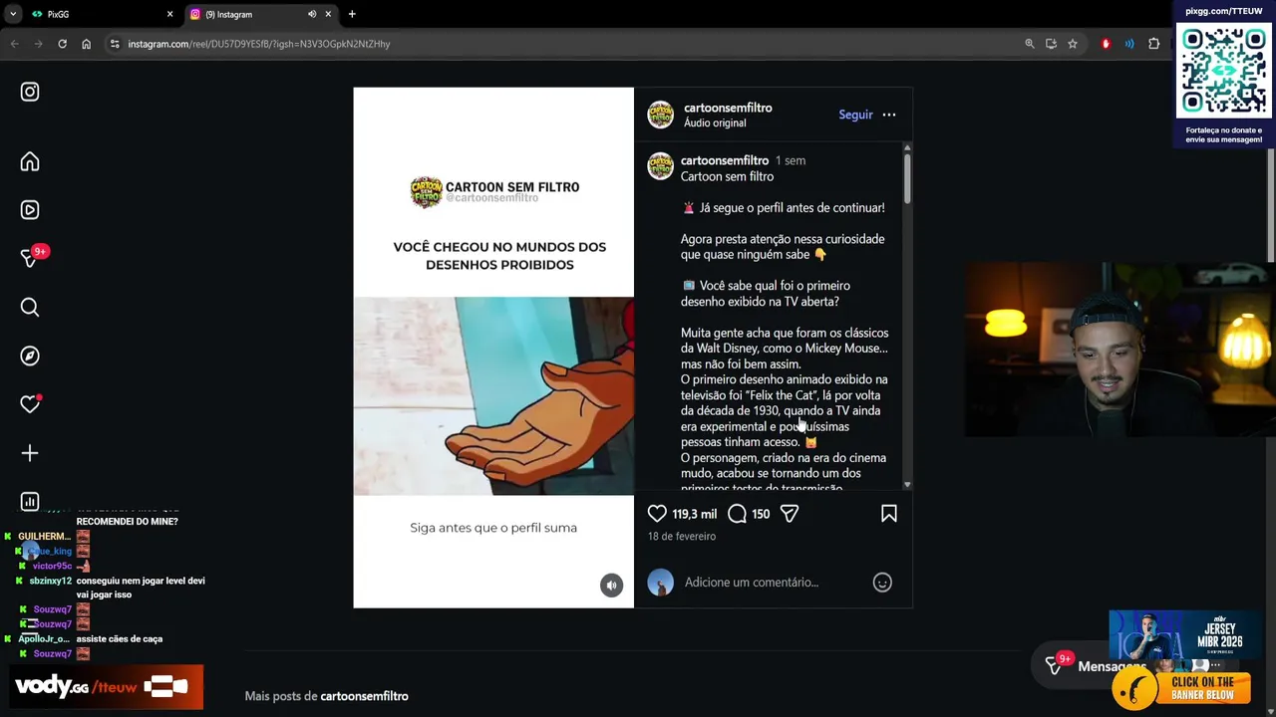Go back in browser history
Image resolution: width=1276 pixels, height=717 pixels.
pos(15,44)
